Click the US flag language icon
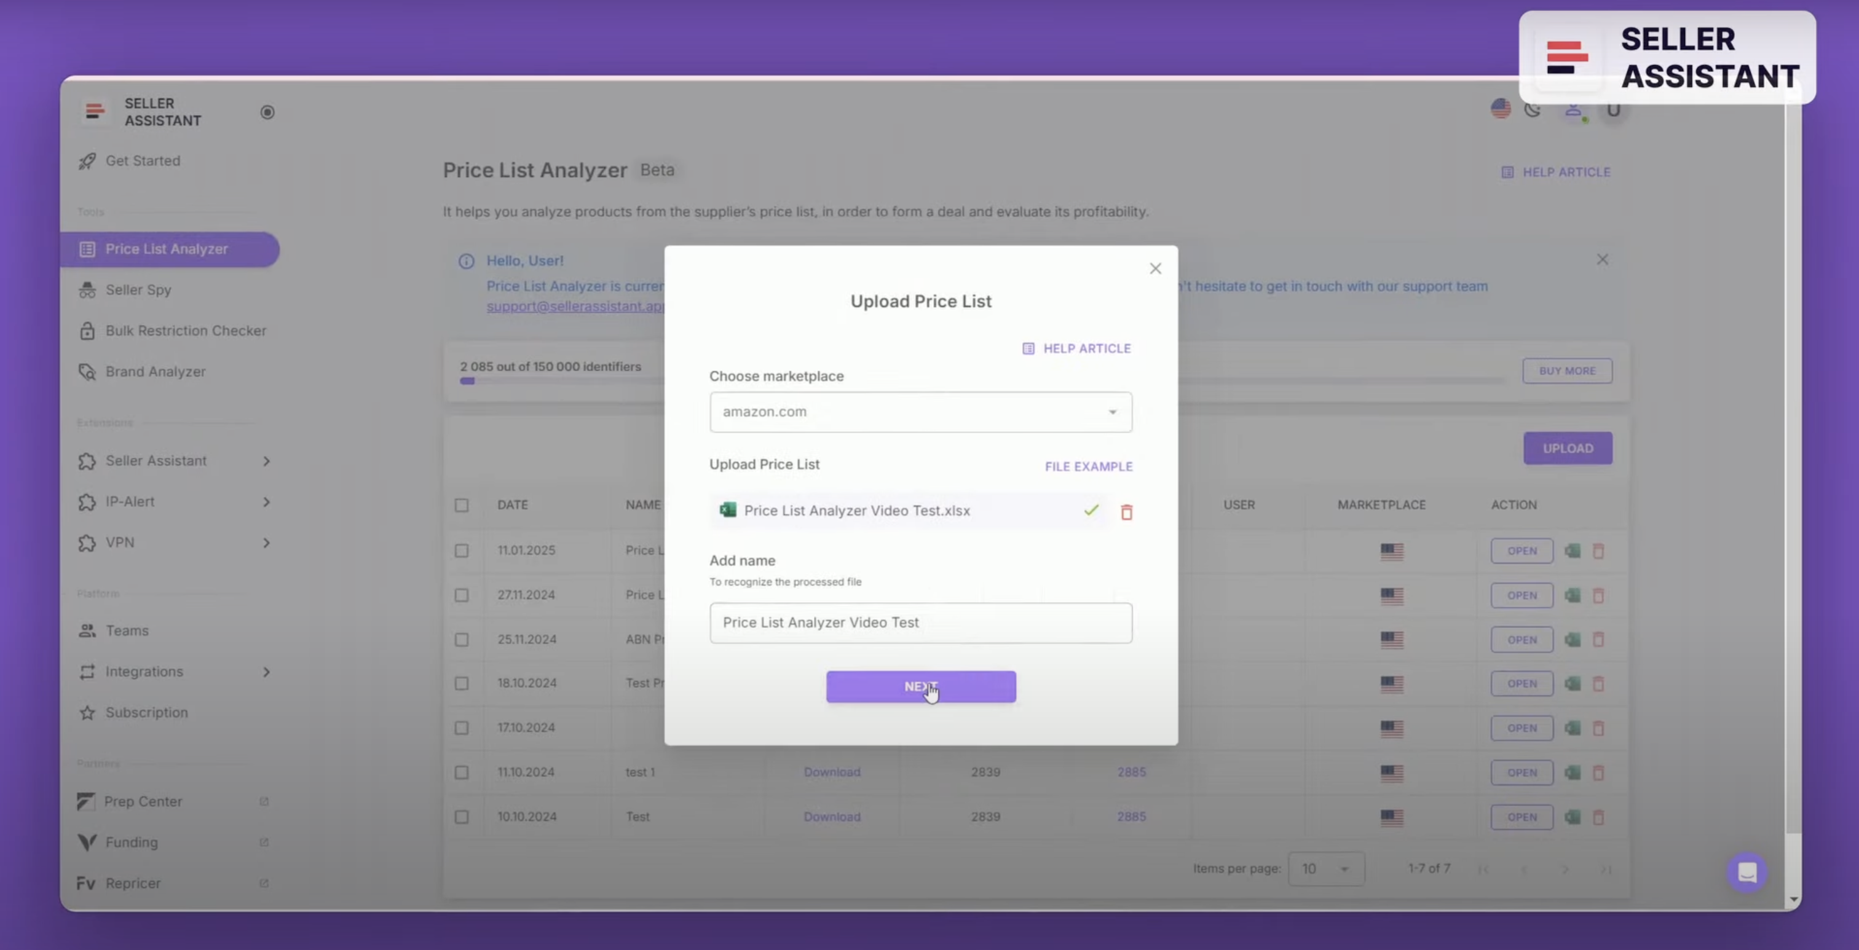Viewport: 1859px width, 950px height. (x=1501, y=109)
